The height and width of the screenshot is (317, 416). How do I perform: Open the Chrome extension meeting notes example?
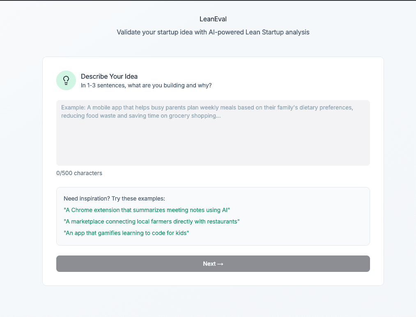(x=147, y=210)
